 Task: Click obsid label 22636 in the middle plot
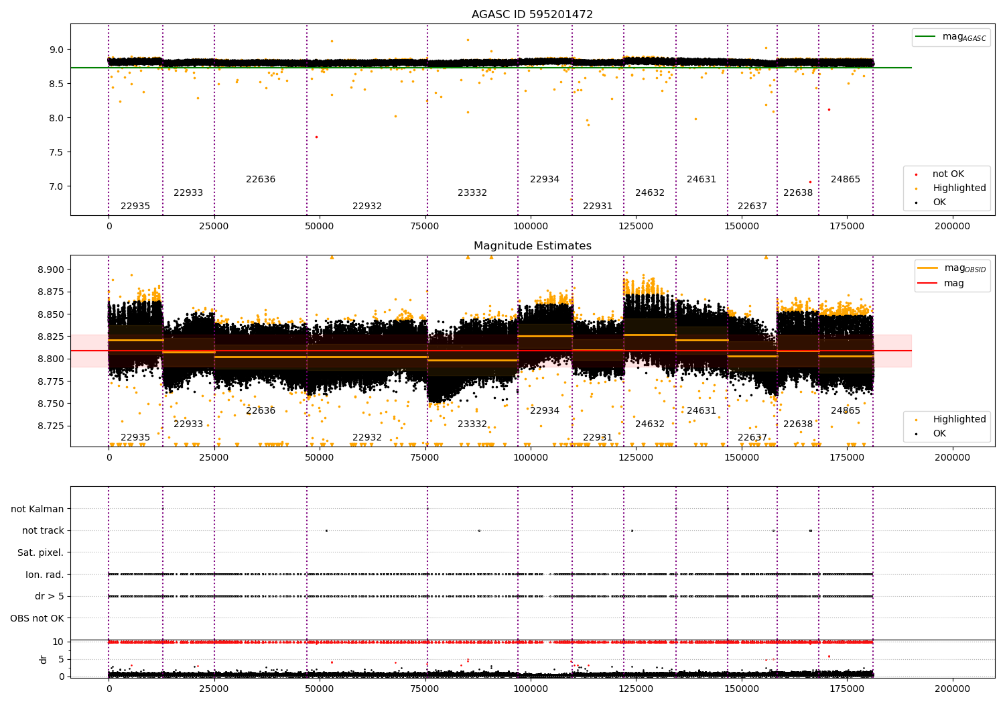(261, 411)
